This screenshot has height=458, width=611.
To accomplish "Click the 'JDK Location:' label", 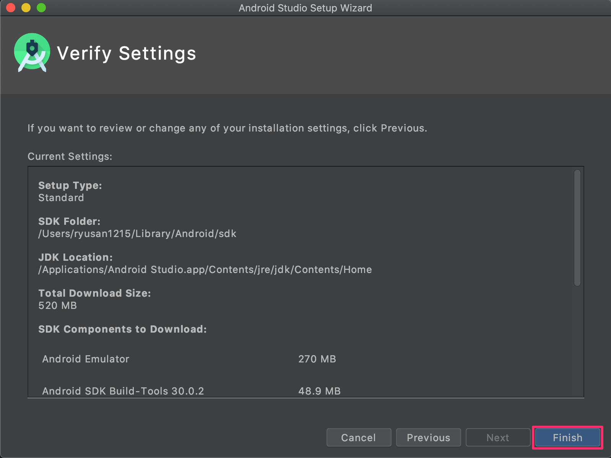I will (x=76, y=257).
